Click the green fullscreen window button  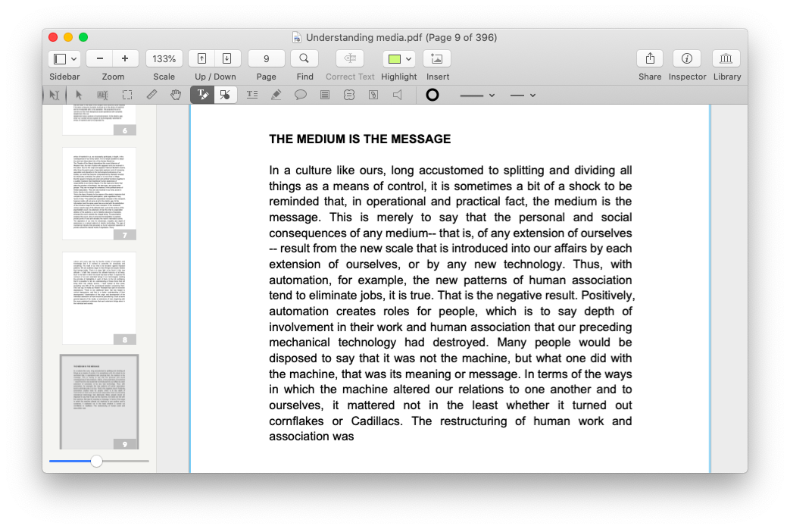click(x=83, y=37)
